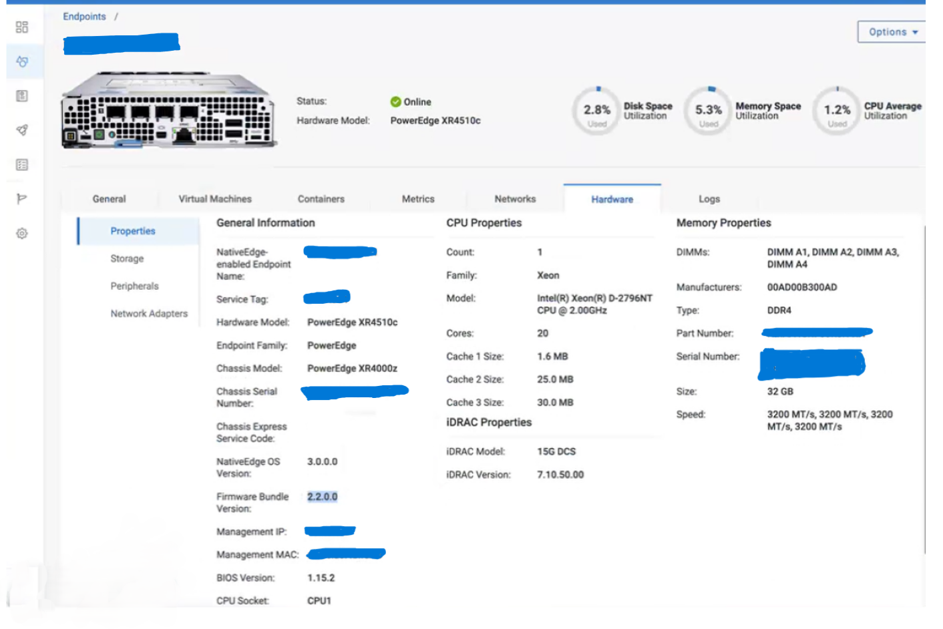Select the highlighted Endpoints icon in sidebar
The width and height of the screenshot is (943, 629).
[22, 61]
